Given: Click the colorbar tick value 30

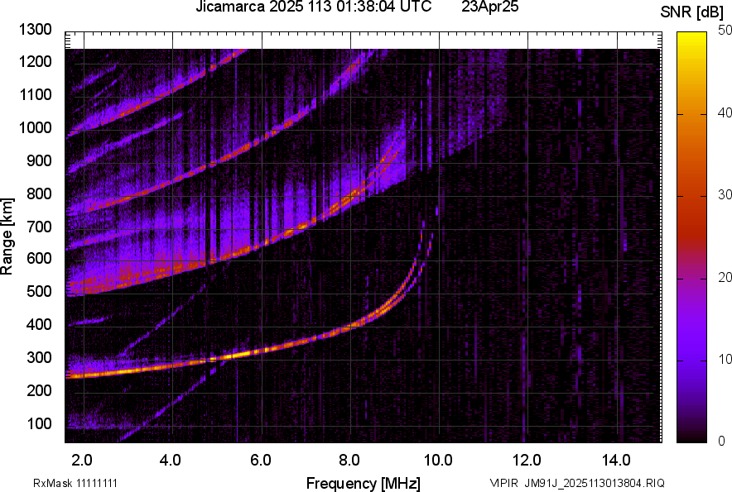Looking at the screenshot, I should (x=725, y=194).
